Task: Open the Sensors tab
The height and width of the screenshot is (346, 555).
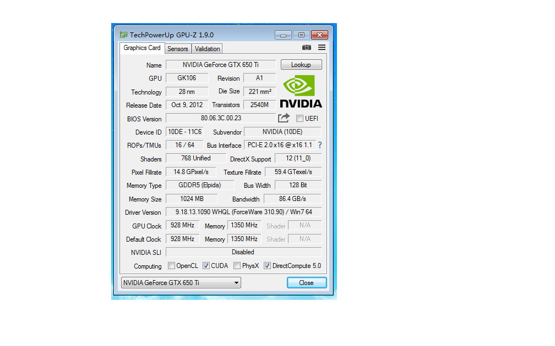Action: (178, 49)
